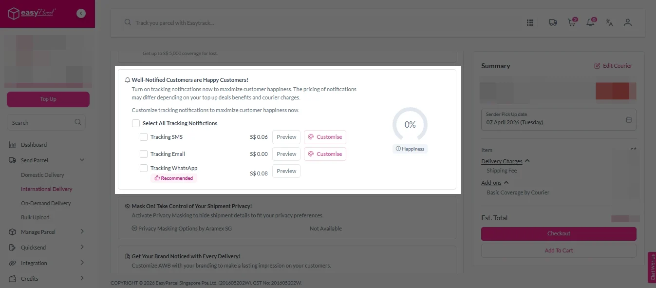Check the Tracking WhatsApp option
Screen dimensions: 656x288
(x=144, y=168)
